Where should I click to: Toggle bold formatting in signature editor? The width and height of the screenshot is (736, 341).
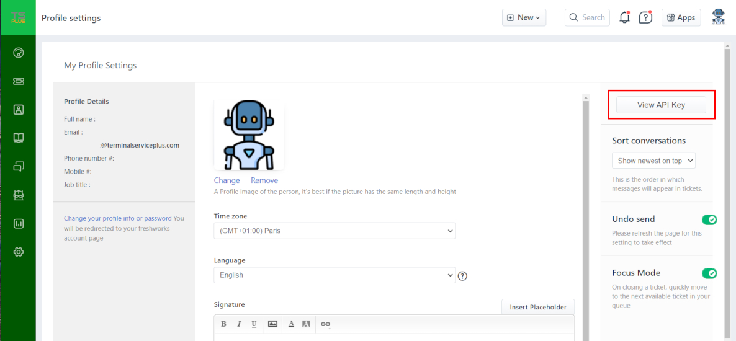pos(223,324)
